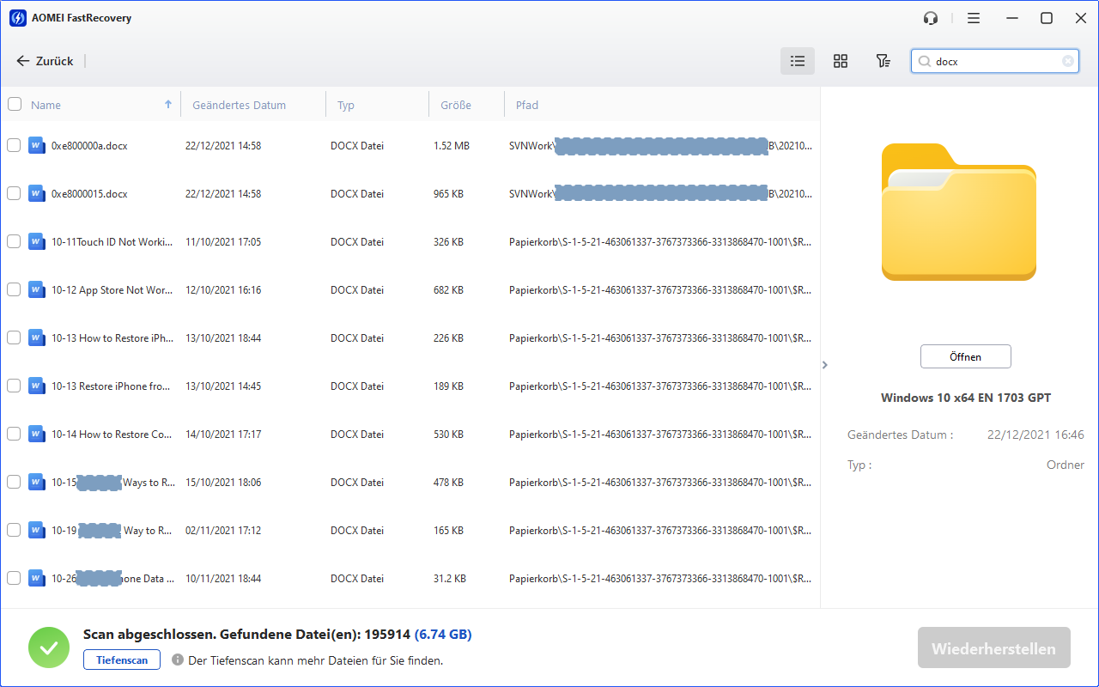
Task: Click Word icon of 10-14 How to Restore Co
Action: tap(36, 435)
